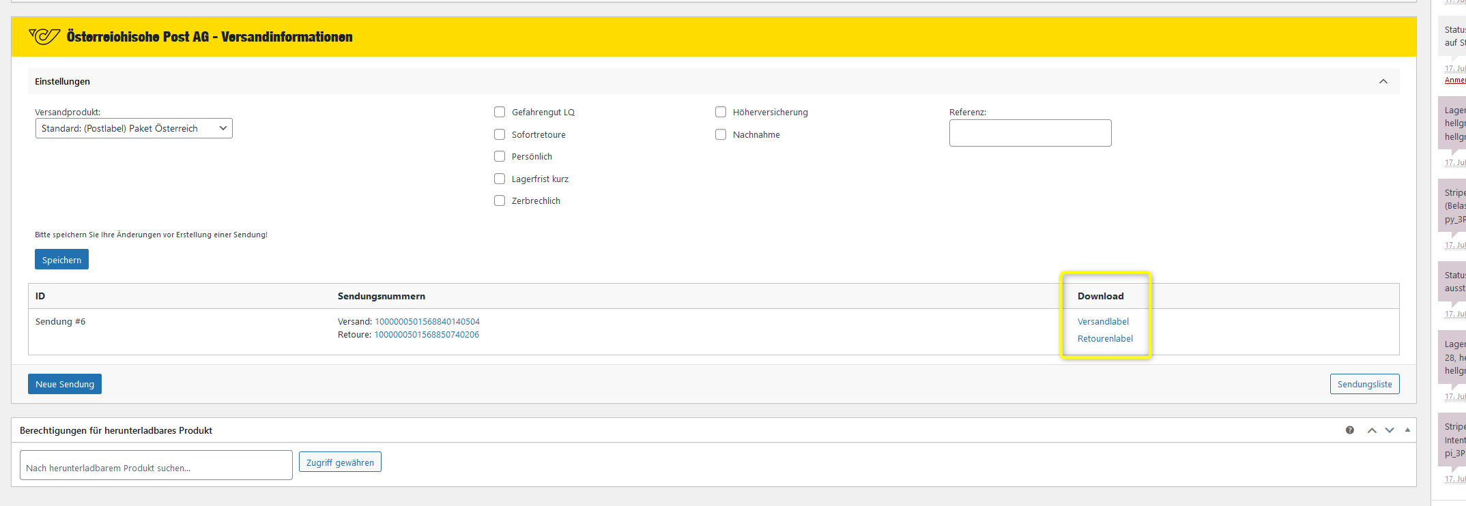Tick the Nachnahme checkbox
1466x506 pixels.
(721, 134)
